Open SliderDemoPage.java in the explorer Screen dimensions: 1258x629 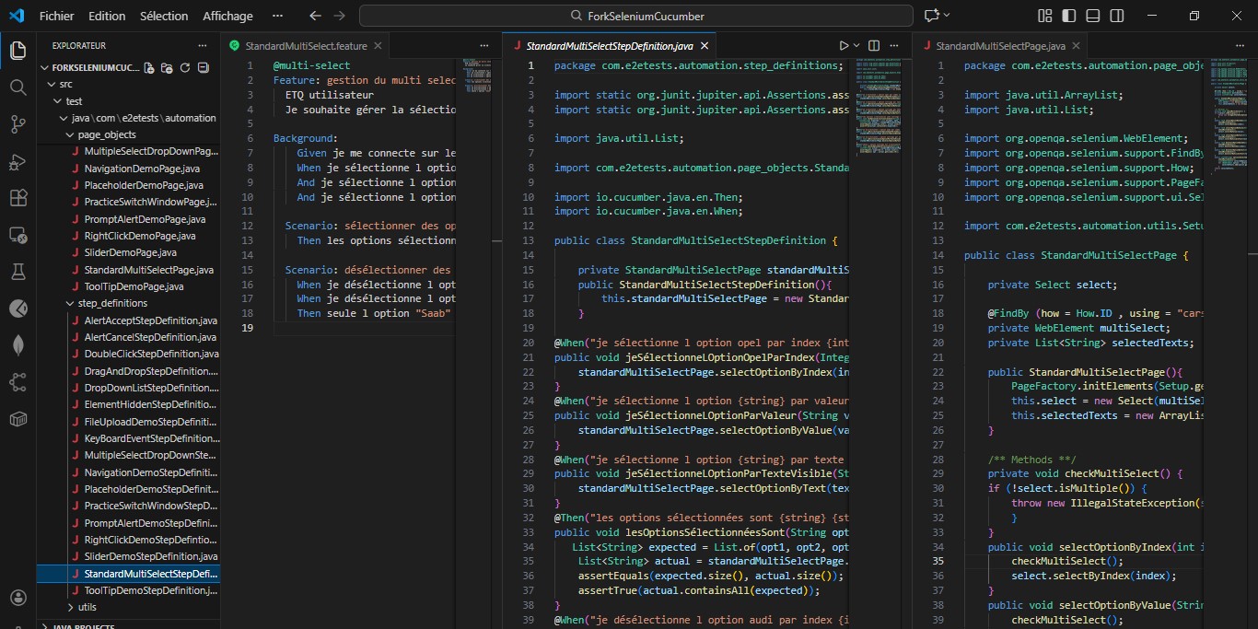coord(130,252)
